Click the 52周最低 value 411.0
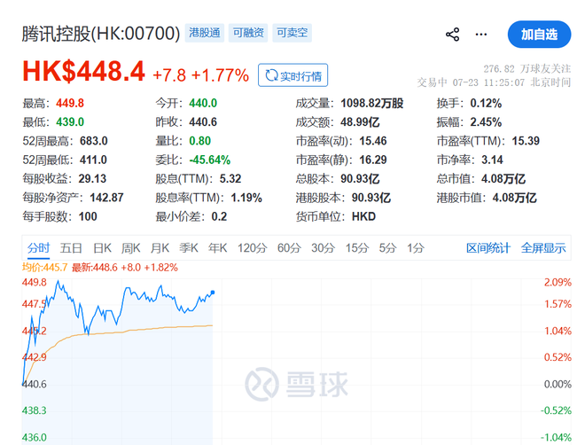The image size is (585, 445). (93, 160)
